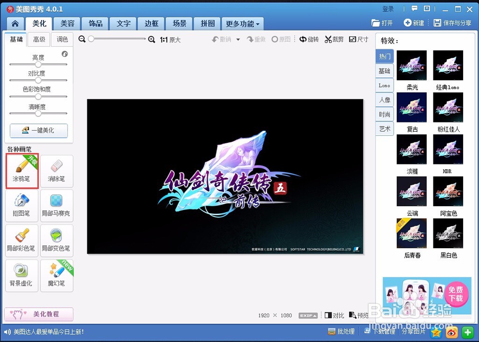The width and height of the screenshot is (479, 342).
Task: Click the 撤销 undo arrow
Action: (x=221, y=39)
